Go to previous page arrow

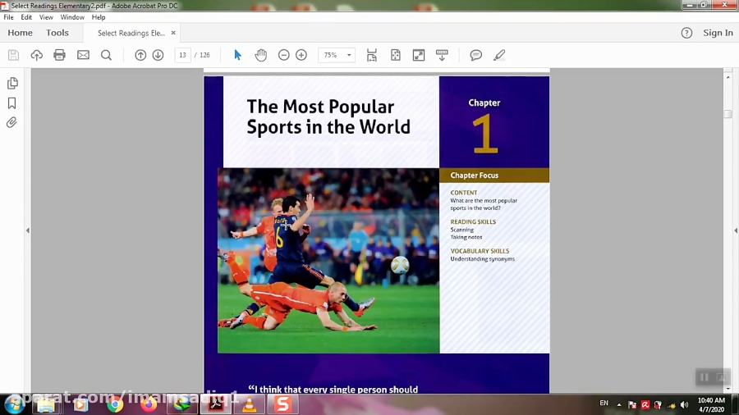pos(140,55)
